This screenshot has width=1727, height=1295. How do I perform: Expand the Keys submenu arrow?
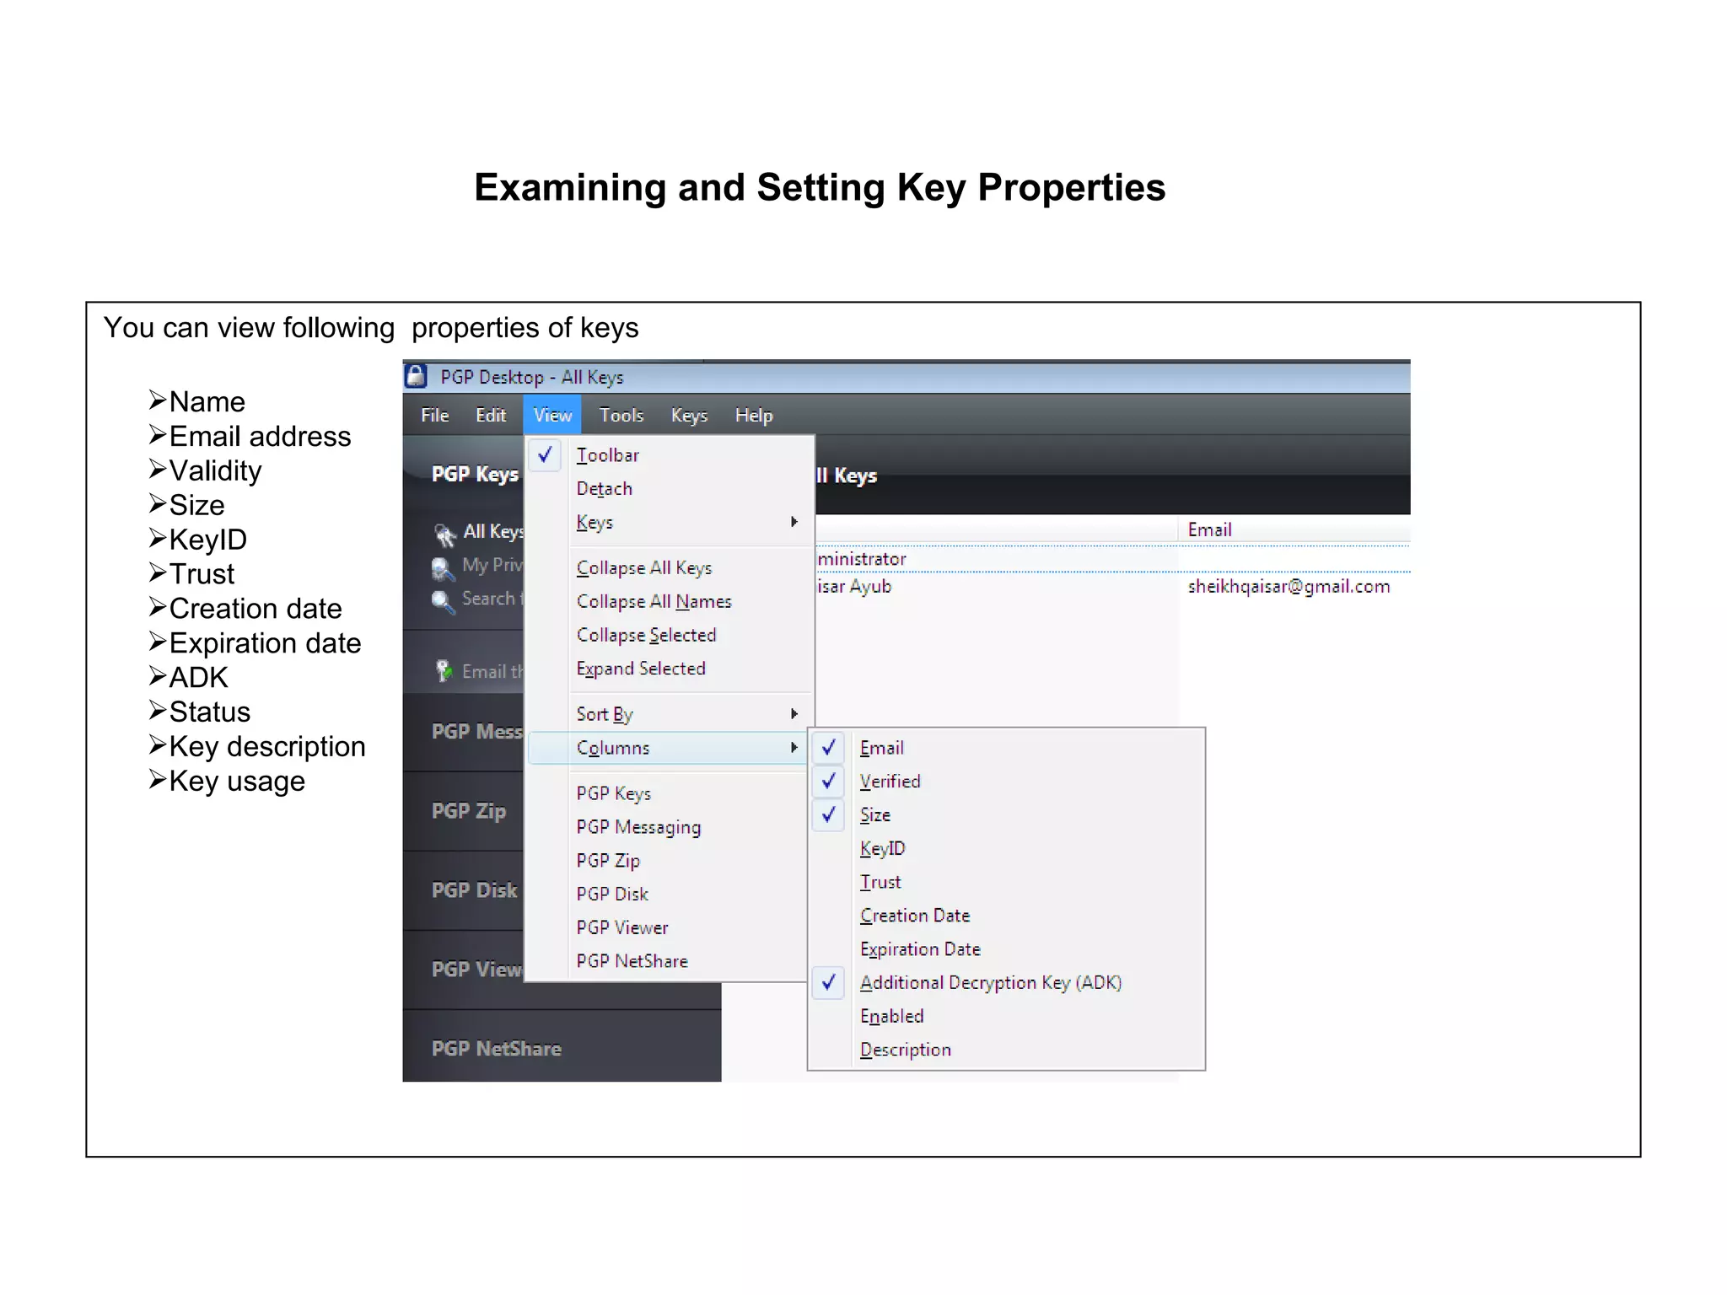pyautogui.click(x=794, y=522)
